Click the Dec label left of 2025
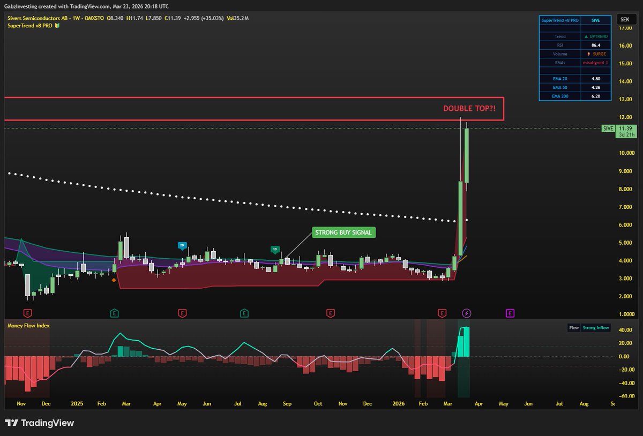Screen dimensions: 643x436 point(46,403)
